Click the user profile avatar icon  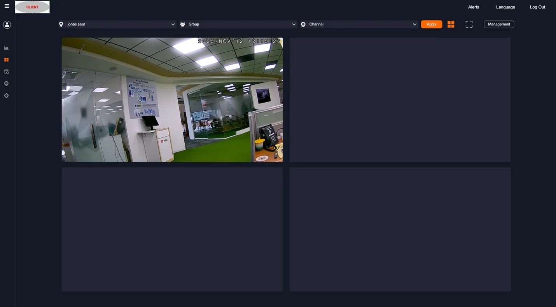pos(6,24)
